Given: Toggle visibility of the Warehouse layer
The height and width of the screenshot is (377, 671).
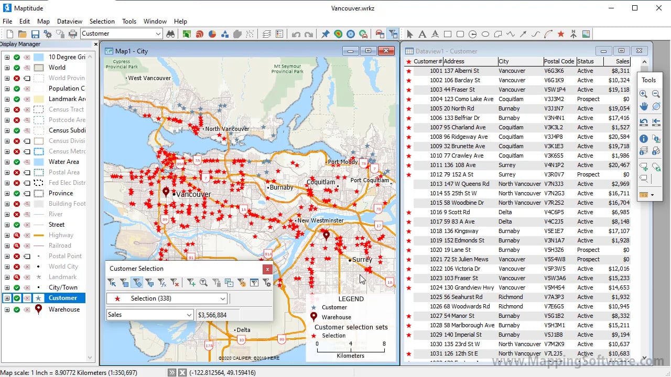Looking at the screenshot, I should pos(17,309).
